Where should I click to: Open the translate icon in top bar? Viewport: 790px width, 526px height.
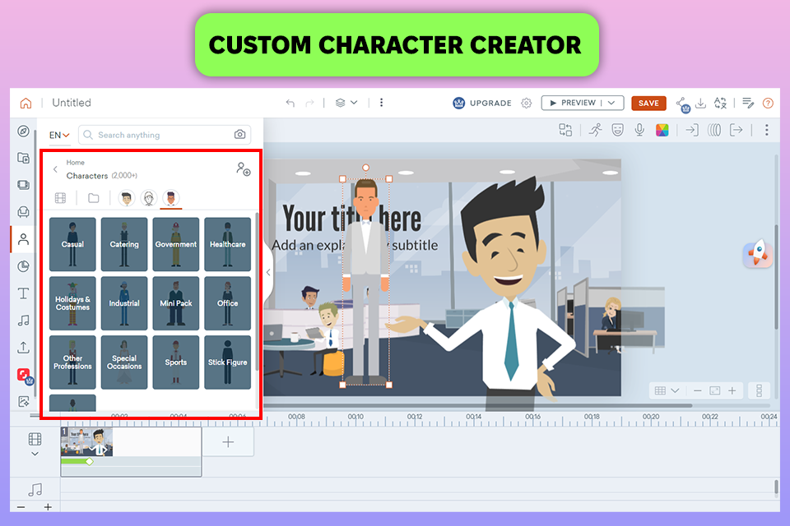[x=721, y=104]
